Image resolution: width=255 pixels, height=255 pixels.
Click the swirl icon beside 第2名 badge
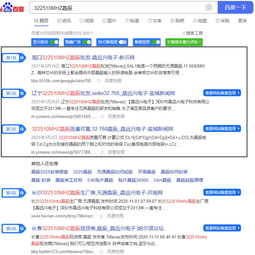[x=22, y=93]
